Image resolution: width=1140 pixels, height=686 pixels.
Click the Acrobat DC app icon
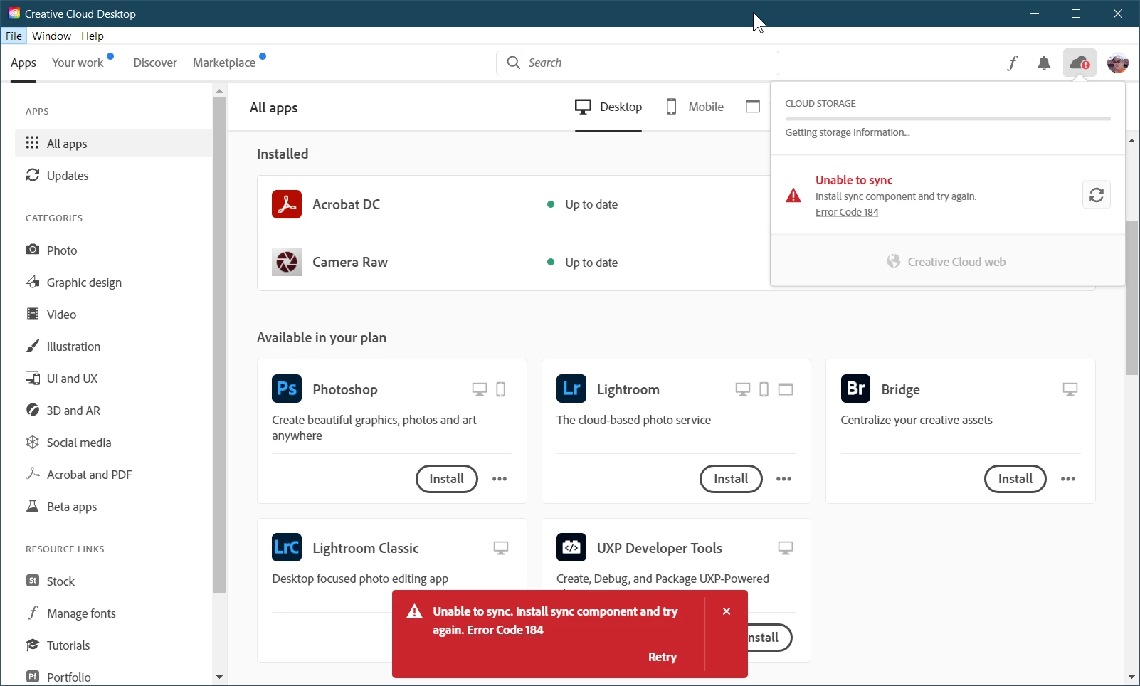[287, 204]
